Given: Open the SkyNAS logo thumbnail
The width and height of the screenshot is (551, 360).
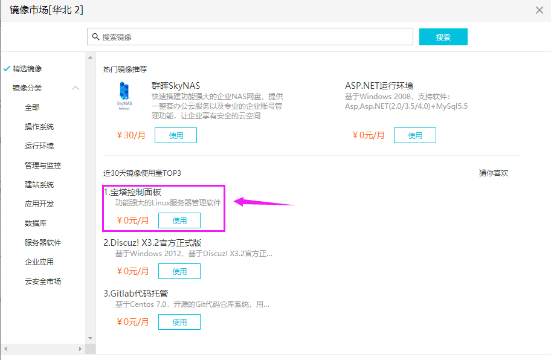Looking at the screenshot, I should 124,96.
